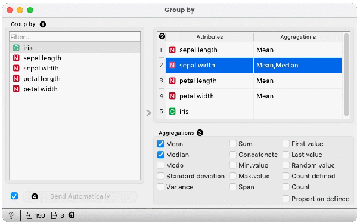Click the input count 150 in status bar
The width and height of the screenshot is (357, 222).
click(40, 215)
